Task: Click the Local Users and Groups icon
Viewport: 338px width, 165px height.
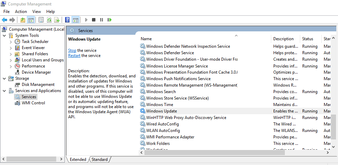Action: click(17, 60)
